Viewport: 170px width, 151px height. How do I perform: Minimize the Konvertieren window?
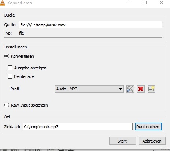click(128, 3)
